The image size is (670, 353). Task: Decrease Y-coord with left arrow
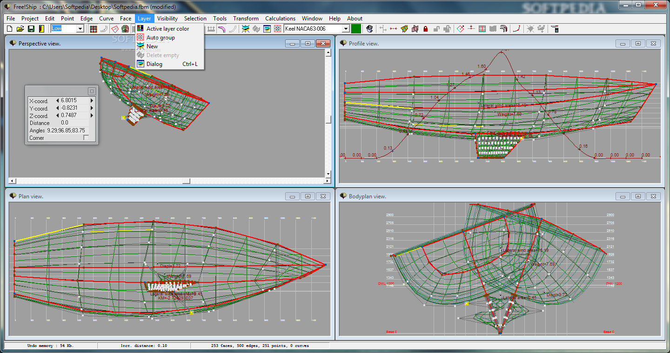coord(57,108)
